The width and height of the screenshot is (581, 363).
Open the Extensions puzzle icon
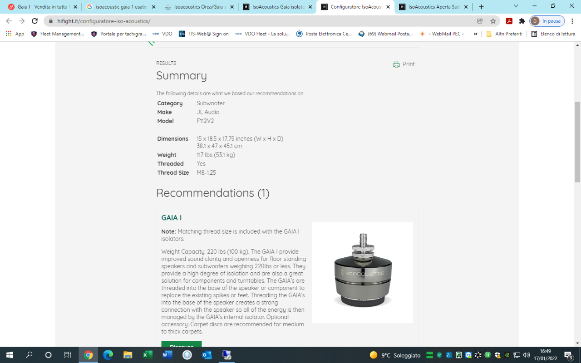point(522,21)
